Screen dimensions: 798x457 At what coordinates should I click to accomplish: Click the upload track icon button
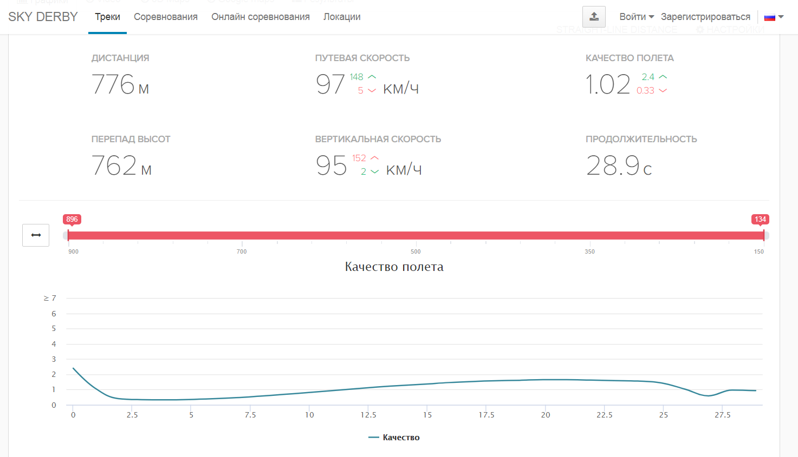(x=594, y=17)
